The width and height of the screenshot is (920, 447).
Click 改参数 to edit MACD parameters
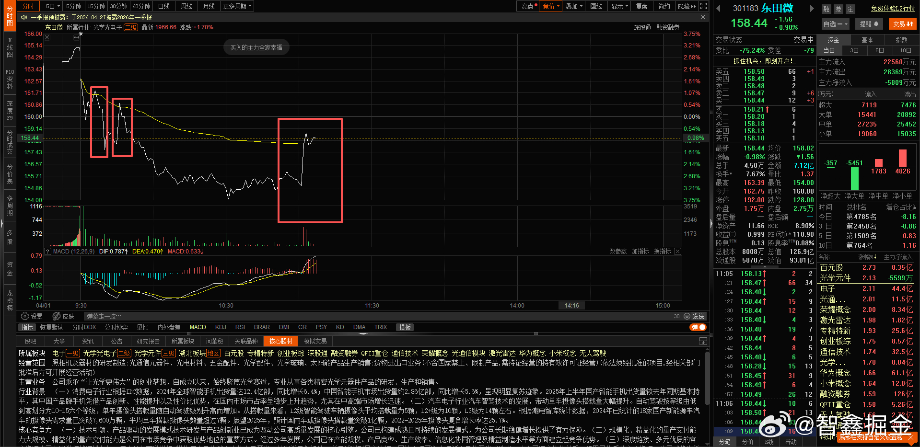pos(618,252)
